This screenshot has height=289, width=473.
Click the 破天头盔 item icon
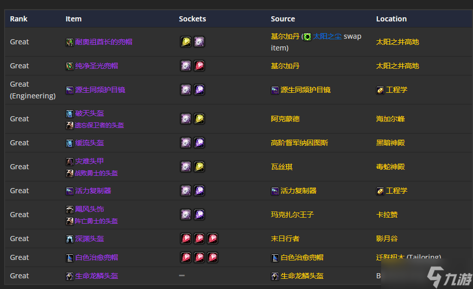(69, 114)
